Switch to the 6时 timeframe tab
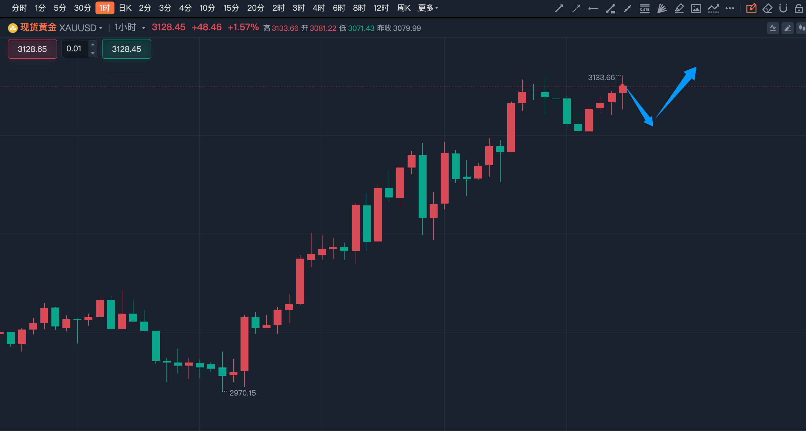The width and height of the screenshot is (806, 431). pos(339,8)
